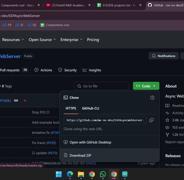
Task: Choose Open with GitHub Desktop
Action: pyautogui.click(x=109, y=142)
